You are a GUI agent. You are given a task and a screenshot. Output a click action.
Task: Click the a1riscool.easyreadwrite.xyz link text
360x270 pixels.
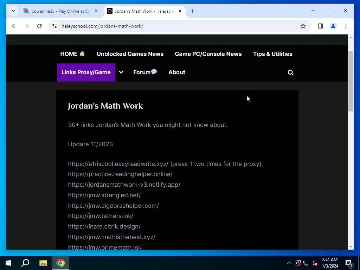118,164
